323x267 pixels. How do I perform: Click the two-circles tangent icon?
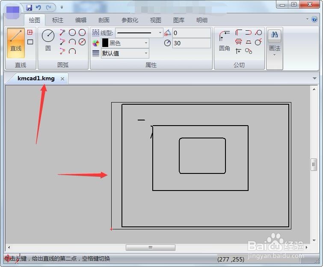(249, 51)
